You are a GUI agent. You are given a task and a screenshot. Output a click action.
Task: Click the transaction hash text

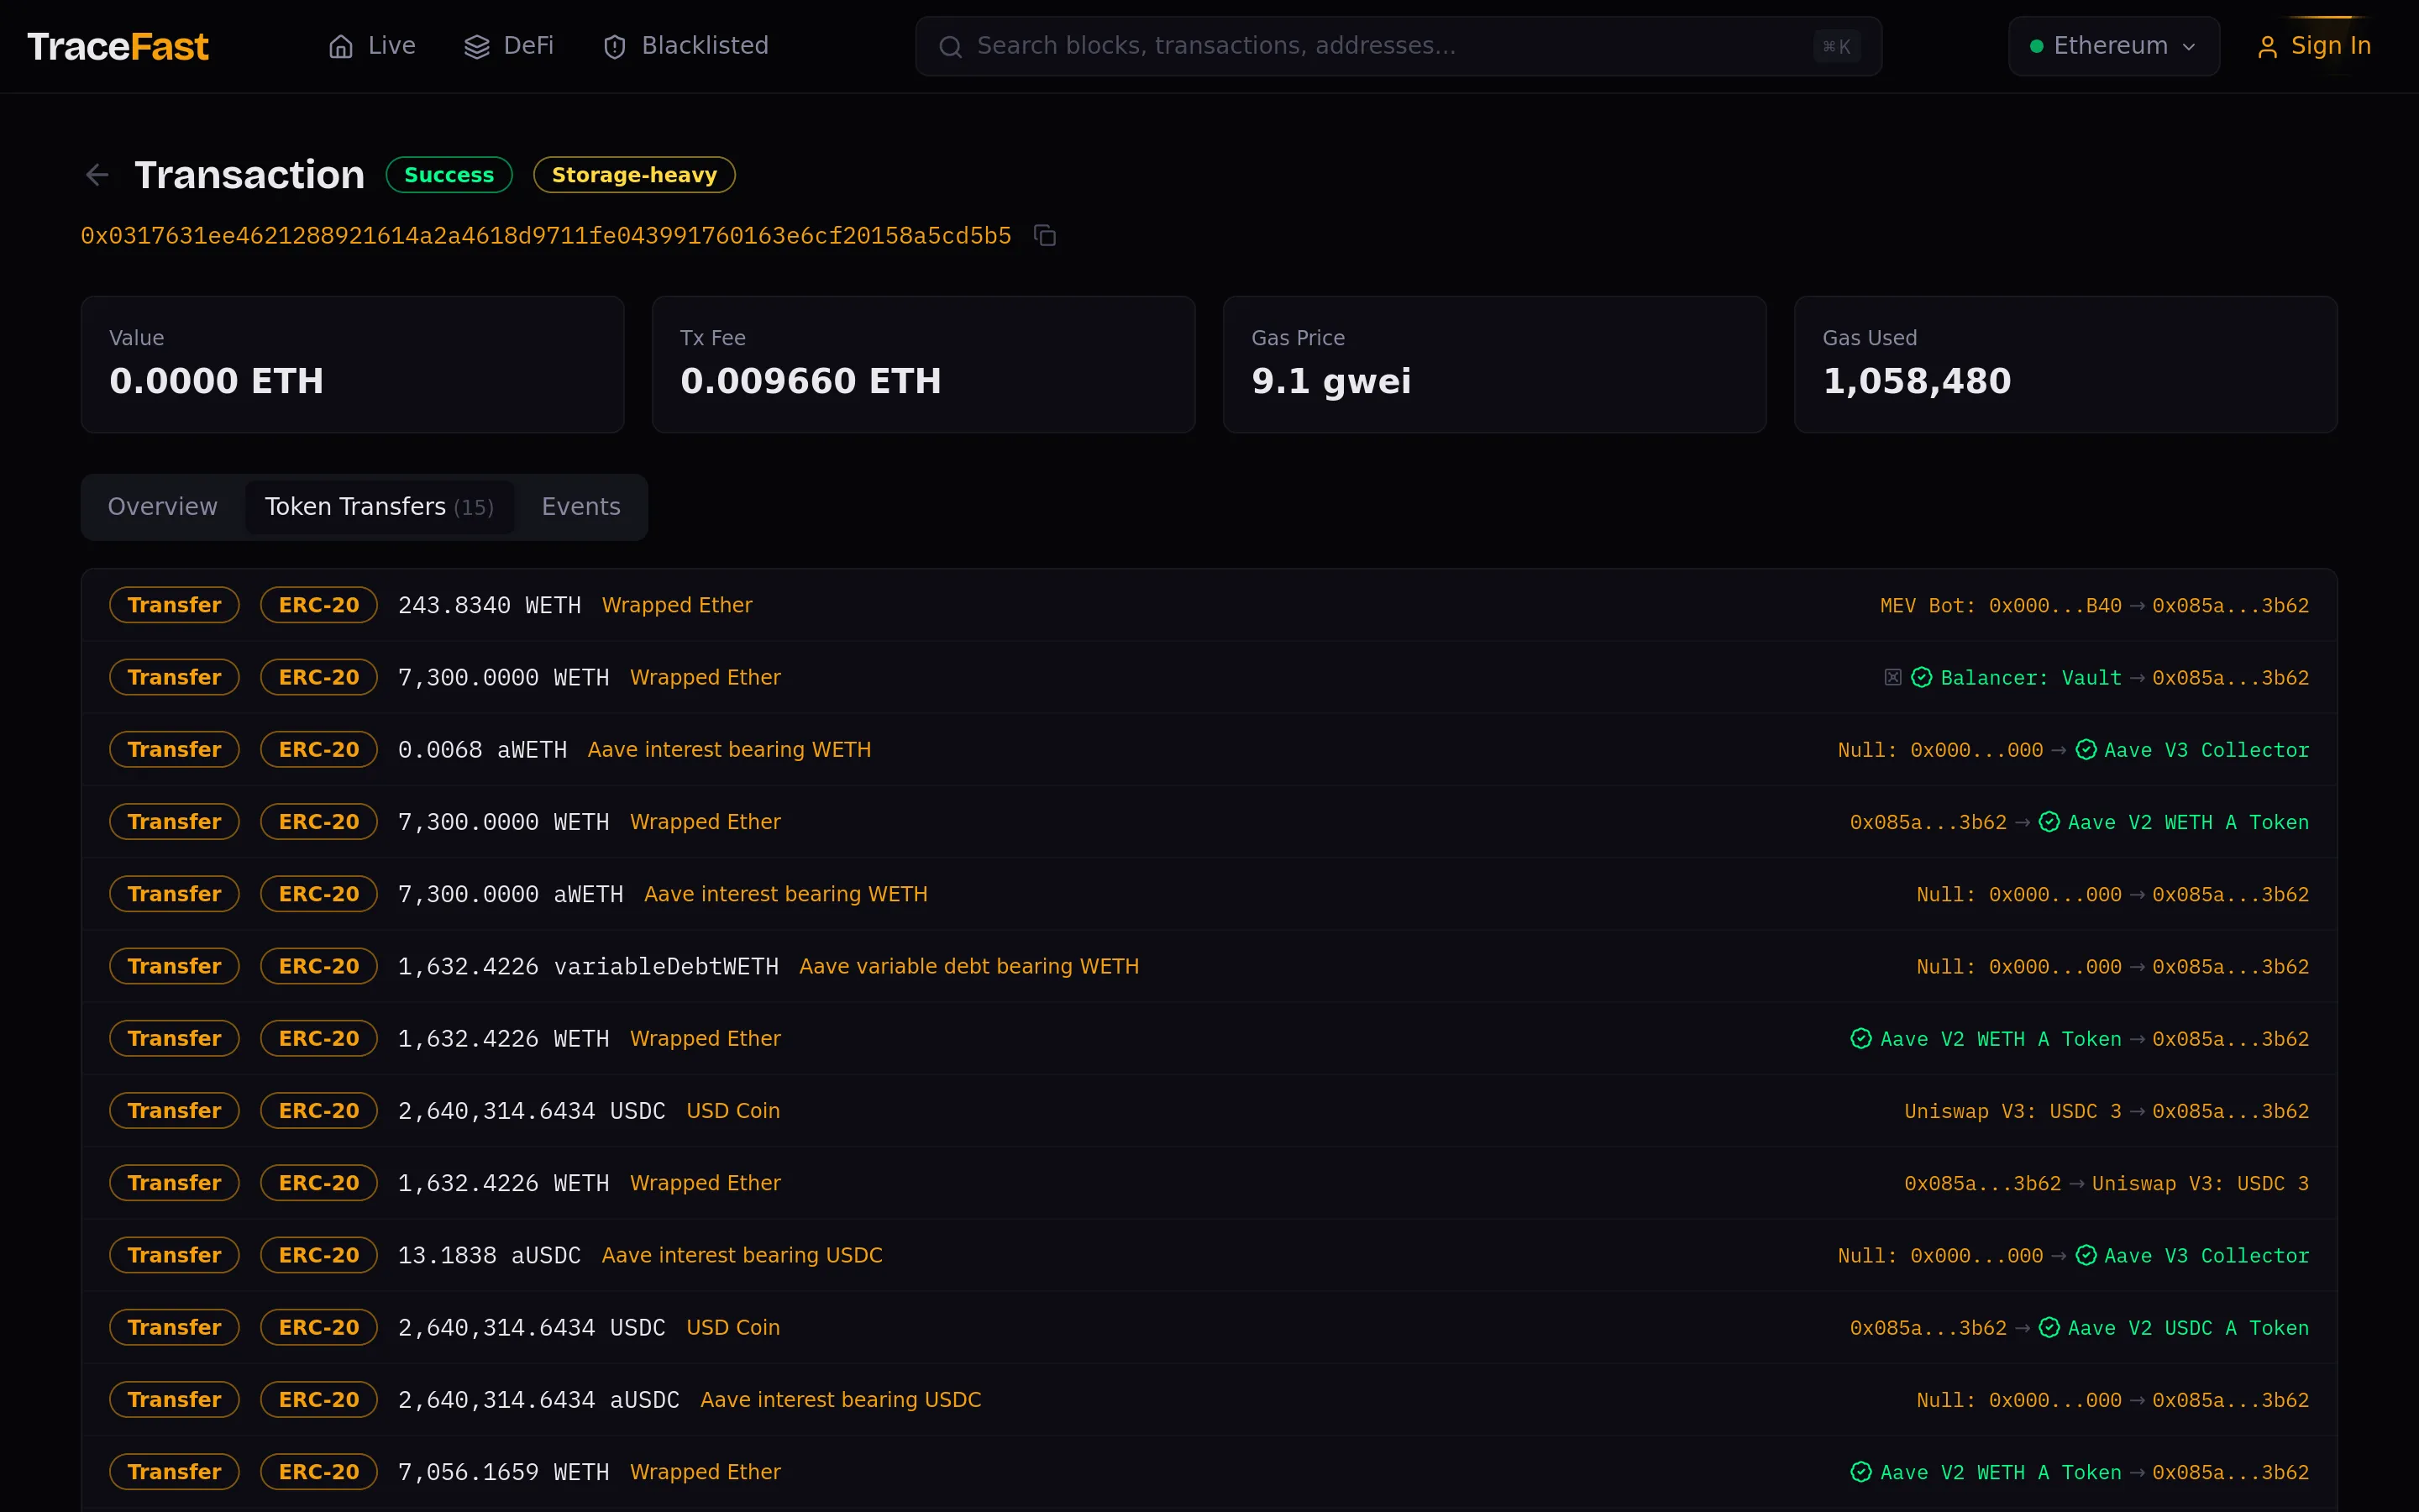(546, 236)
